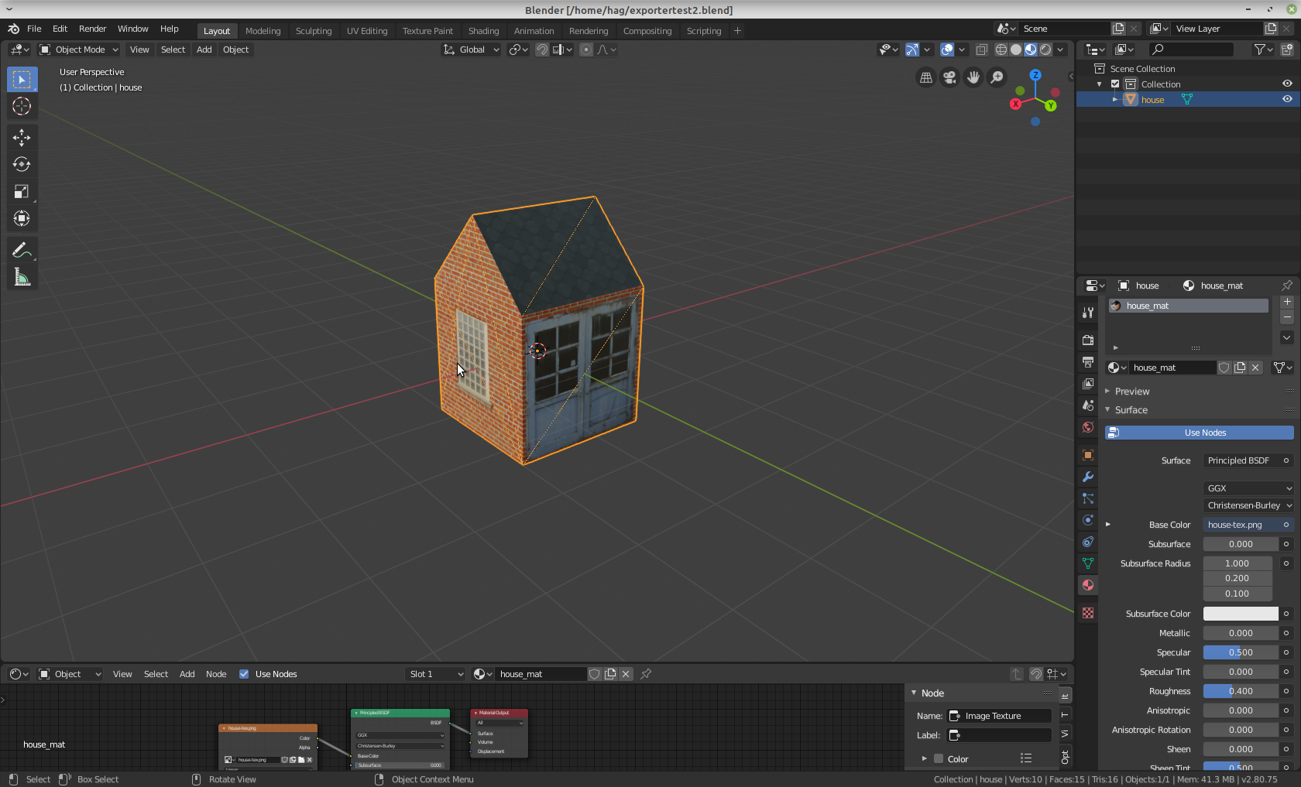This screenshot has height=787, width=1301.
Task: Hide the house object in outliner
Action: pos(1287,99)
